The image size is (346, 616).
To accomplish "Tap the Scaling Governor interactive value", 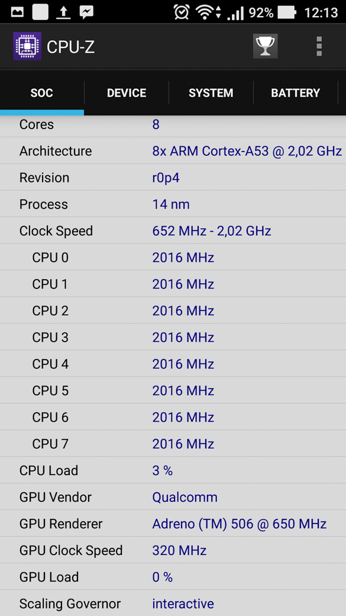I will pyautogui.click(x=183, y=604).
